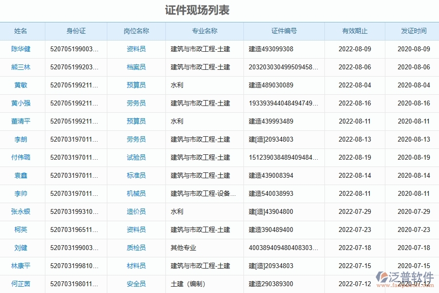Screen dimensions: 439x293
Task: Open 黄小强's certificate entry
Action: [x=21, y=104]
